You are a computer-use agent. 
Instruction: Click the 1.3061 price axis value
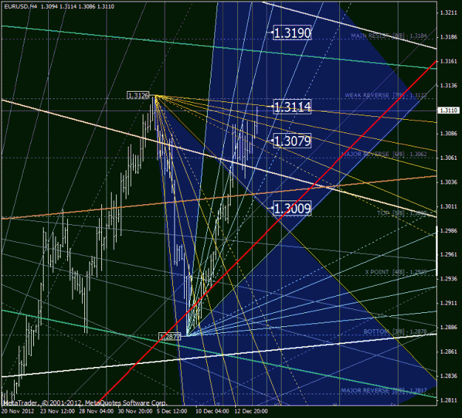(x=449, y=158)
